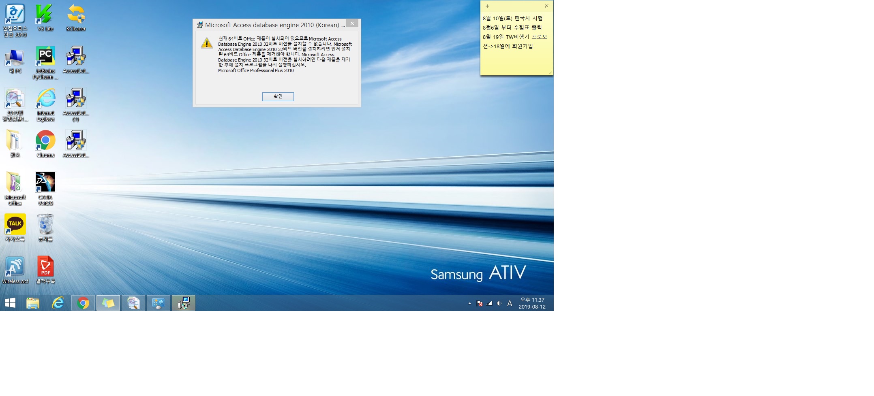The image size is (874, 396).
Task: Toggle the volume speaker tray icon
Action: (x=499, y=303)
